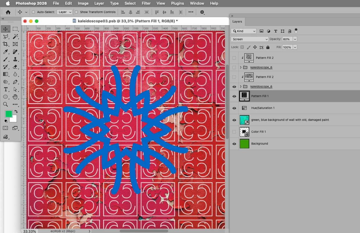Hide the damaged paint wall layer
360x233 pixels.
[x=234, y=120]
